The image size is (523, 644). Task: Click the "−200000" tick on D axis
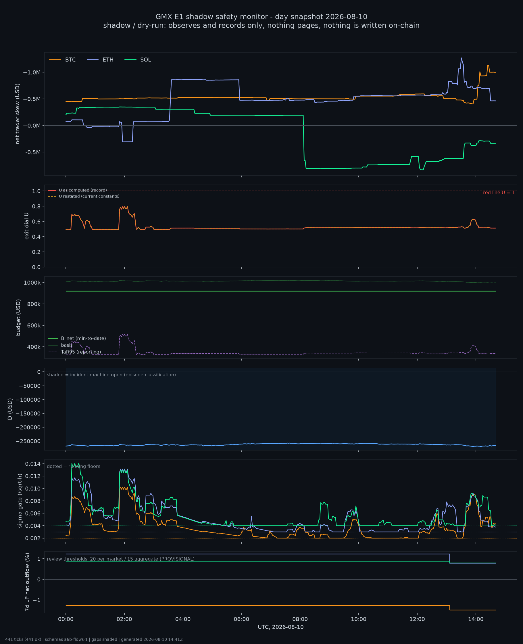pyautogui.click(x=28, y=427)
